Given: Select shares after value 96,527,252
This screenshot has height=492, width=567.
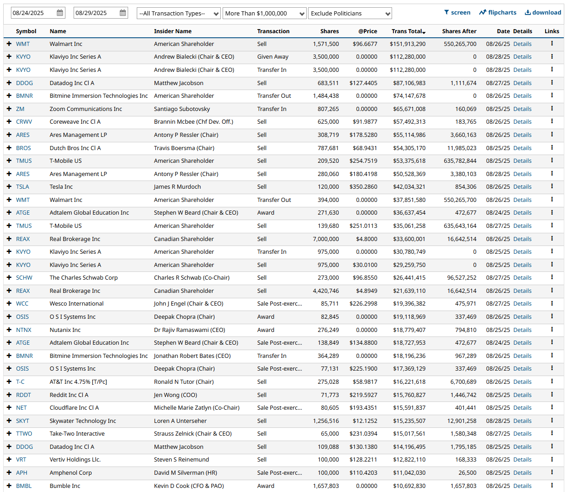Looking at the screenshot, I should [x=462, y=277].
